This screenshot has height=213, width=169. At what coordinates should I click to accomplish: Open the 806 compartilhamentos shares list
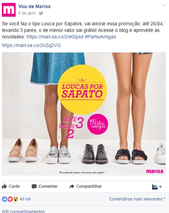23,211
